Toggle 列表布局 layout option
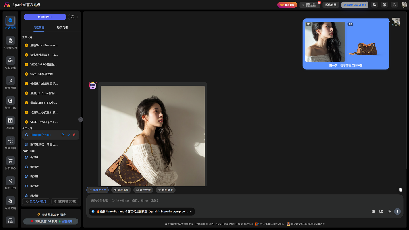The width and height of the screenshot is (409, 230). pos(121,190)
